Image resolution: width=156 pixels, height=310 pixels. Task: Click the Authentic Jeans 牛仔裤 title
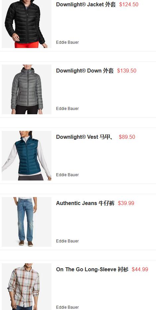coord(85,203)
